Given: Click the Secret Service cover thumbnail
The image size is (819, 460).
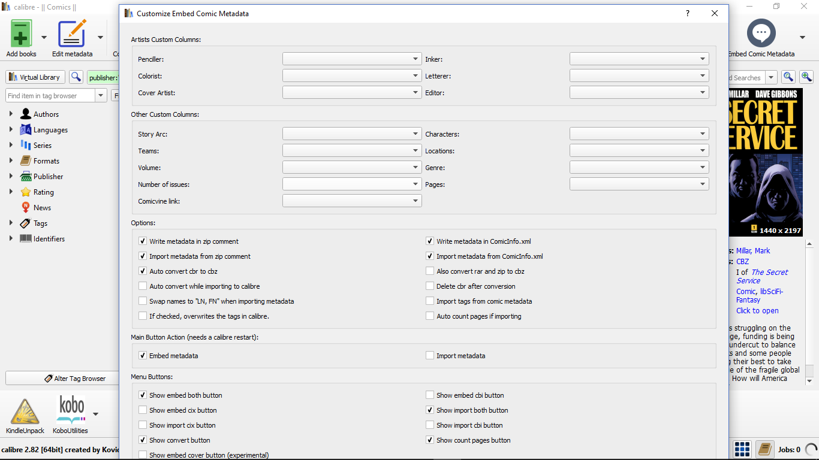Looking at the screenshot, I should (x=765, y=162).
